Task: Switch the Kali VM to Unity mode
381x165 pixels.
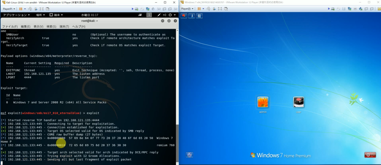Action: point(48,9)
